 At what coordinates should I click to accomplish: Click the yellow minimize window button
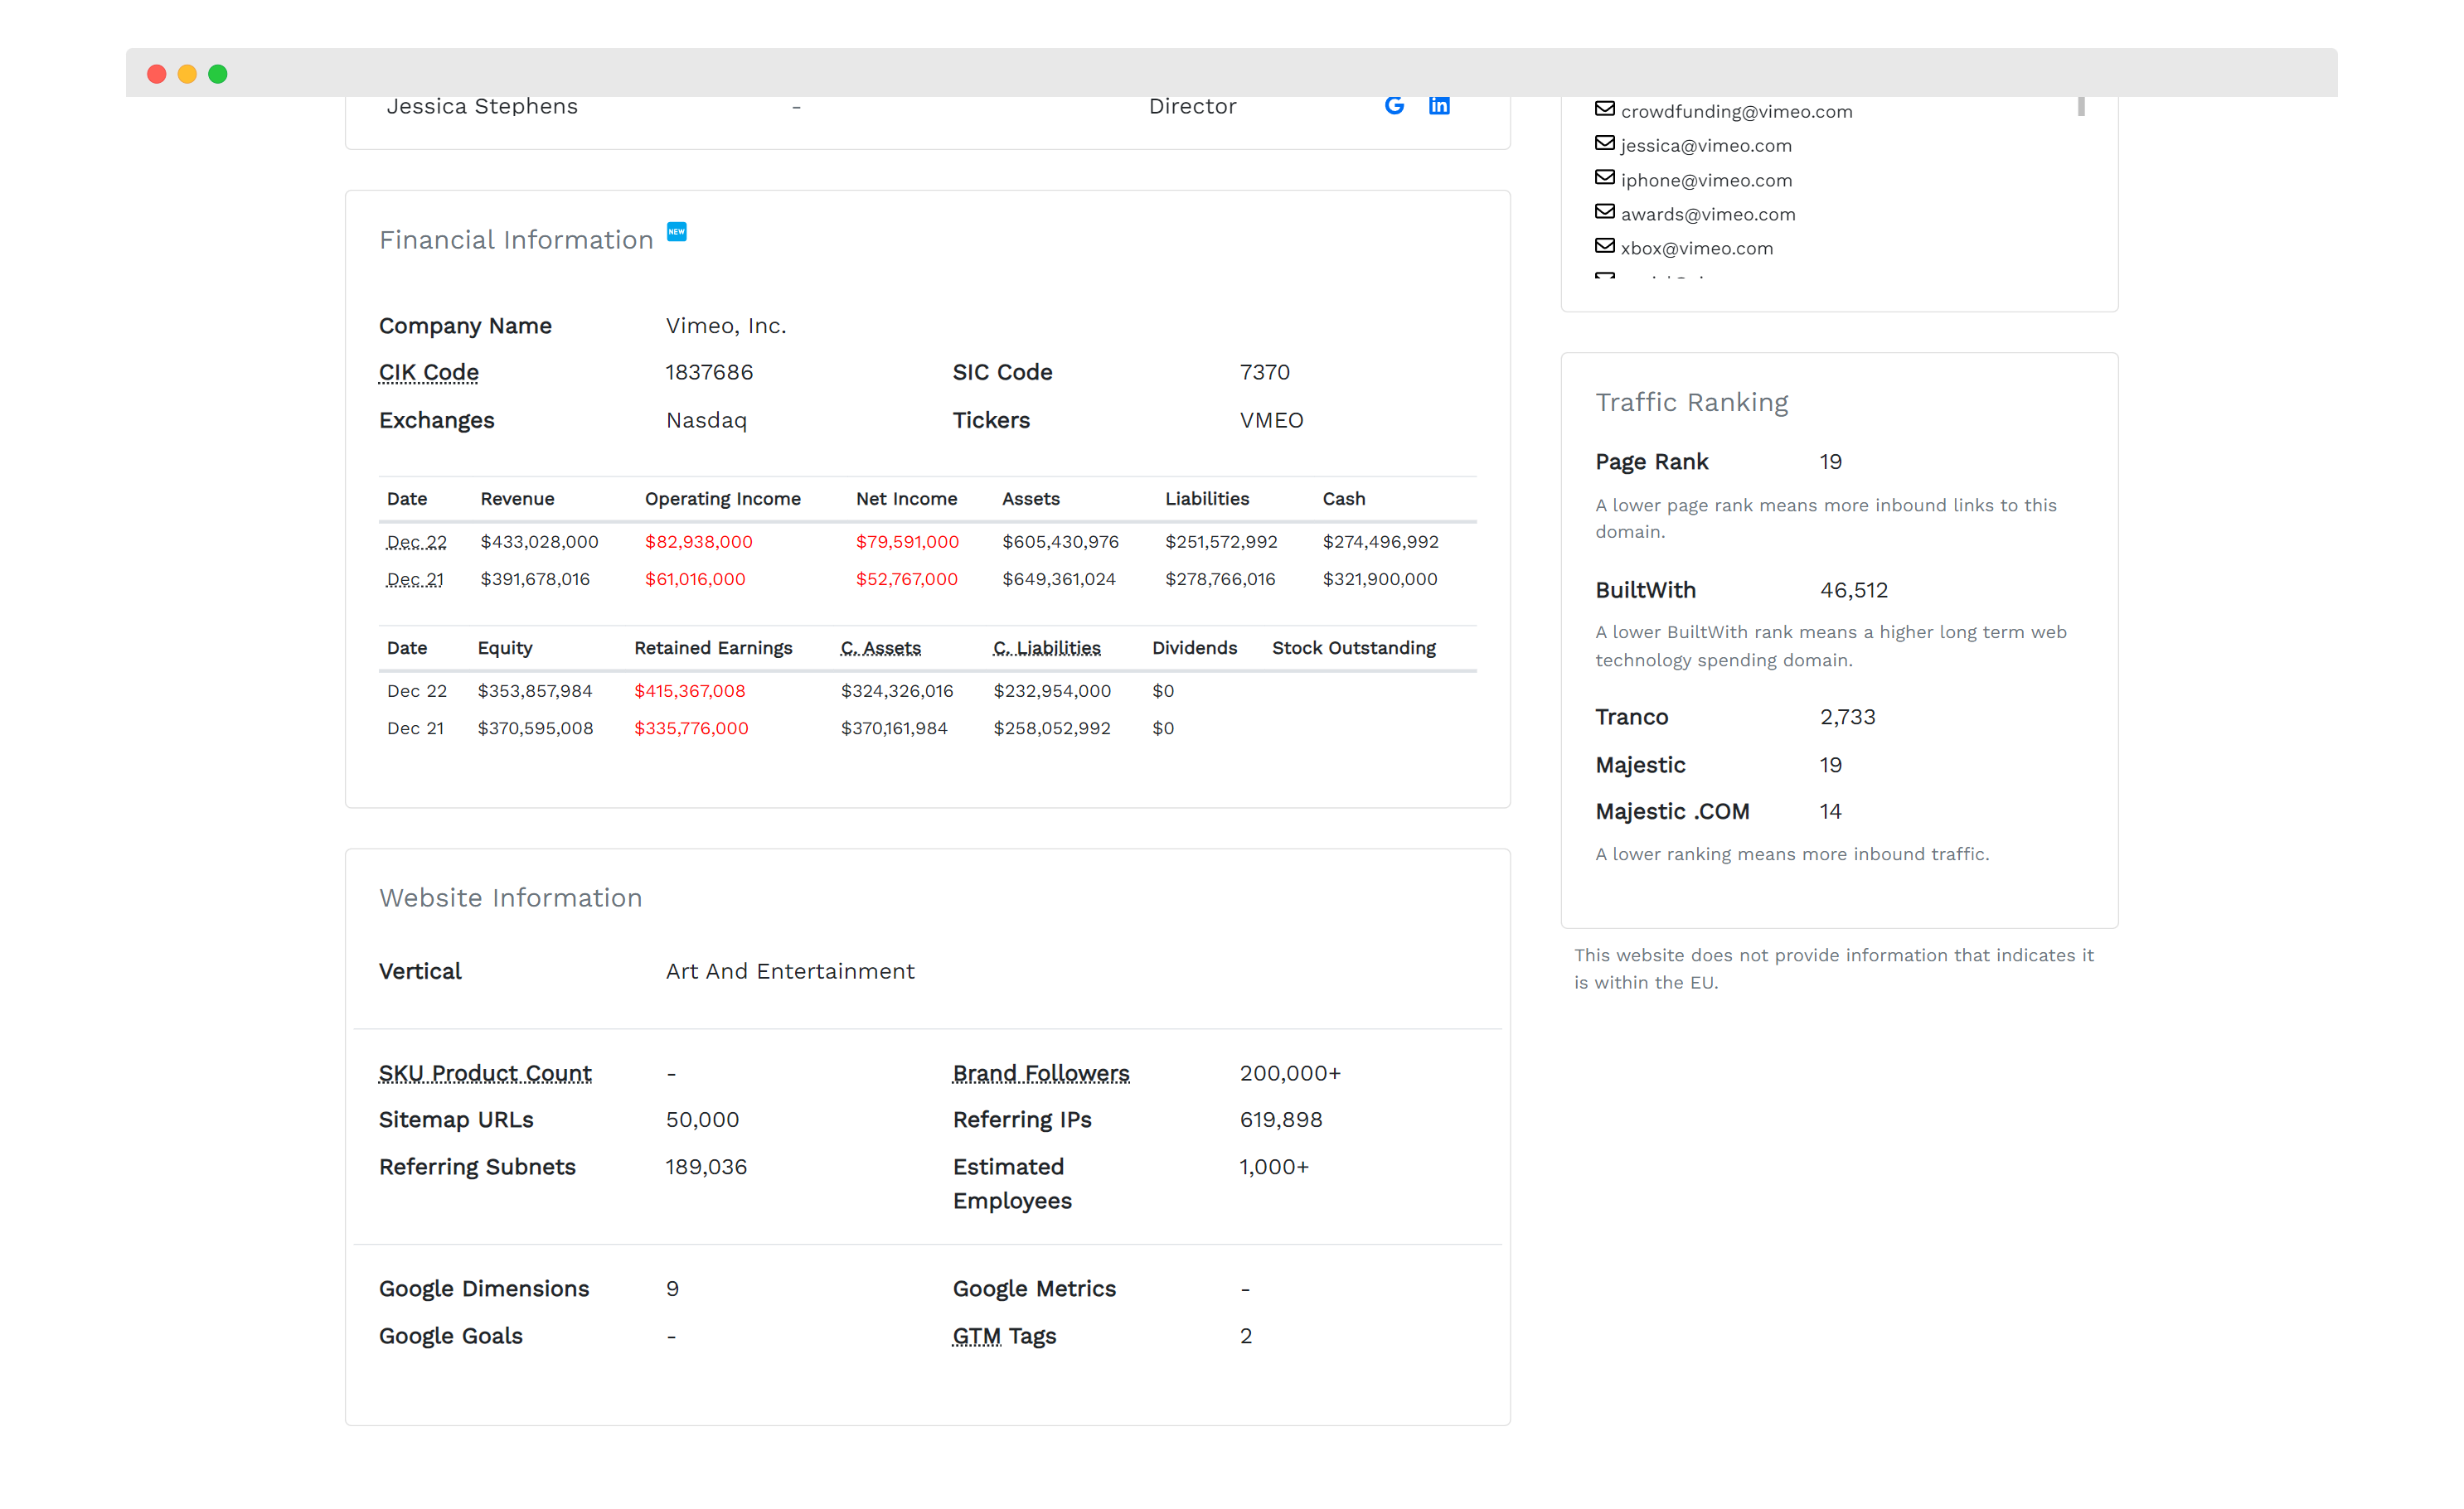(187, 74)
